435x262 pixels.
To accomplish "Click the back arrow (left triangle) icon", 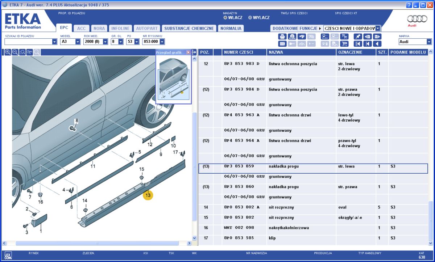I will tap(377, 44).
